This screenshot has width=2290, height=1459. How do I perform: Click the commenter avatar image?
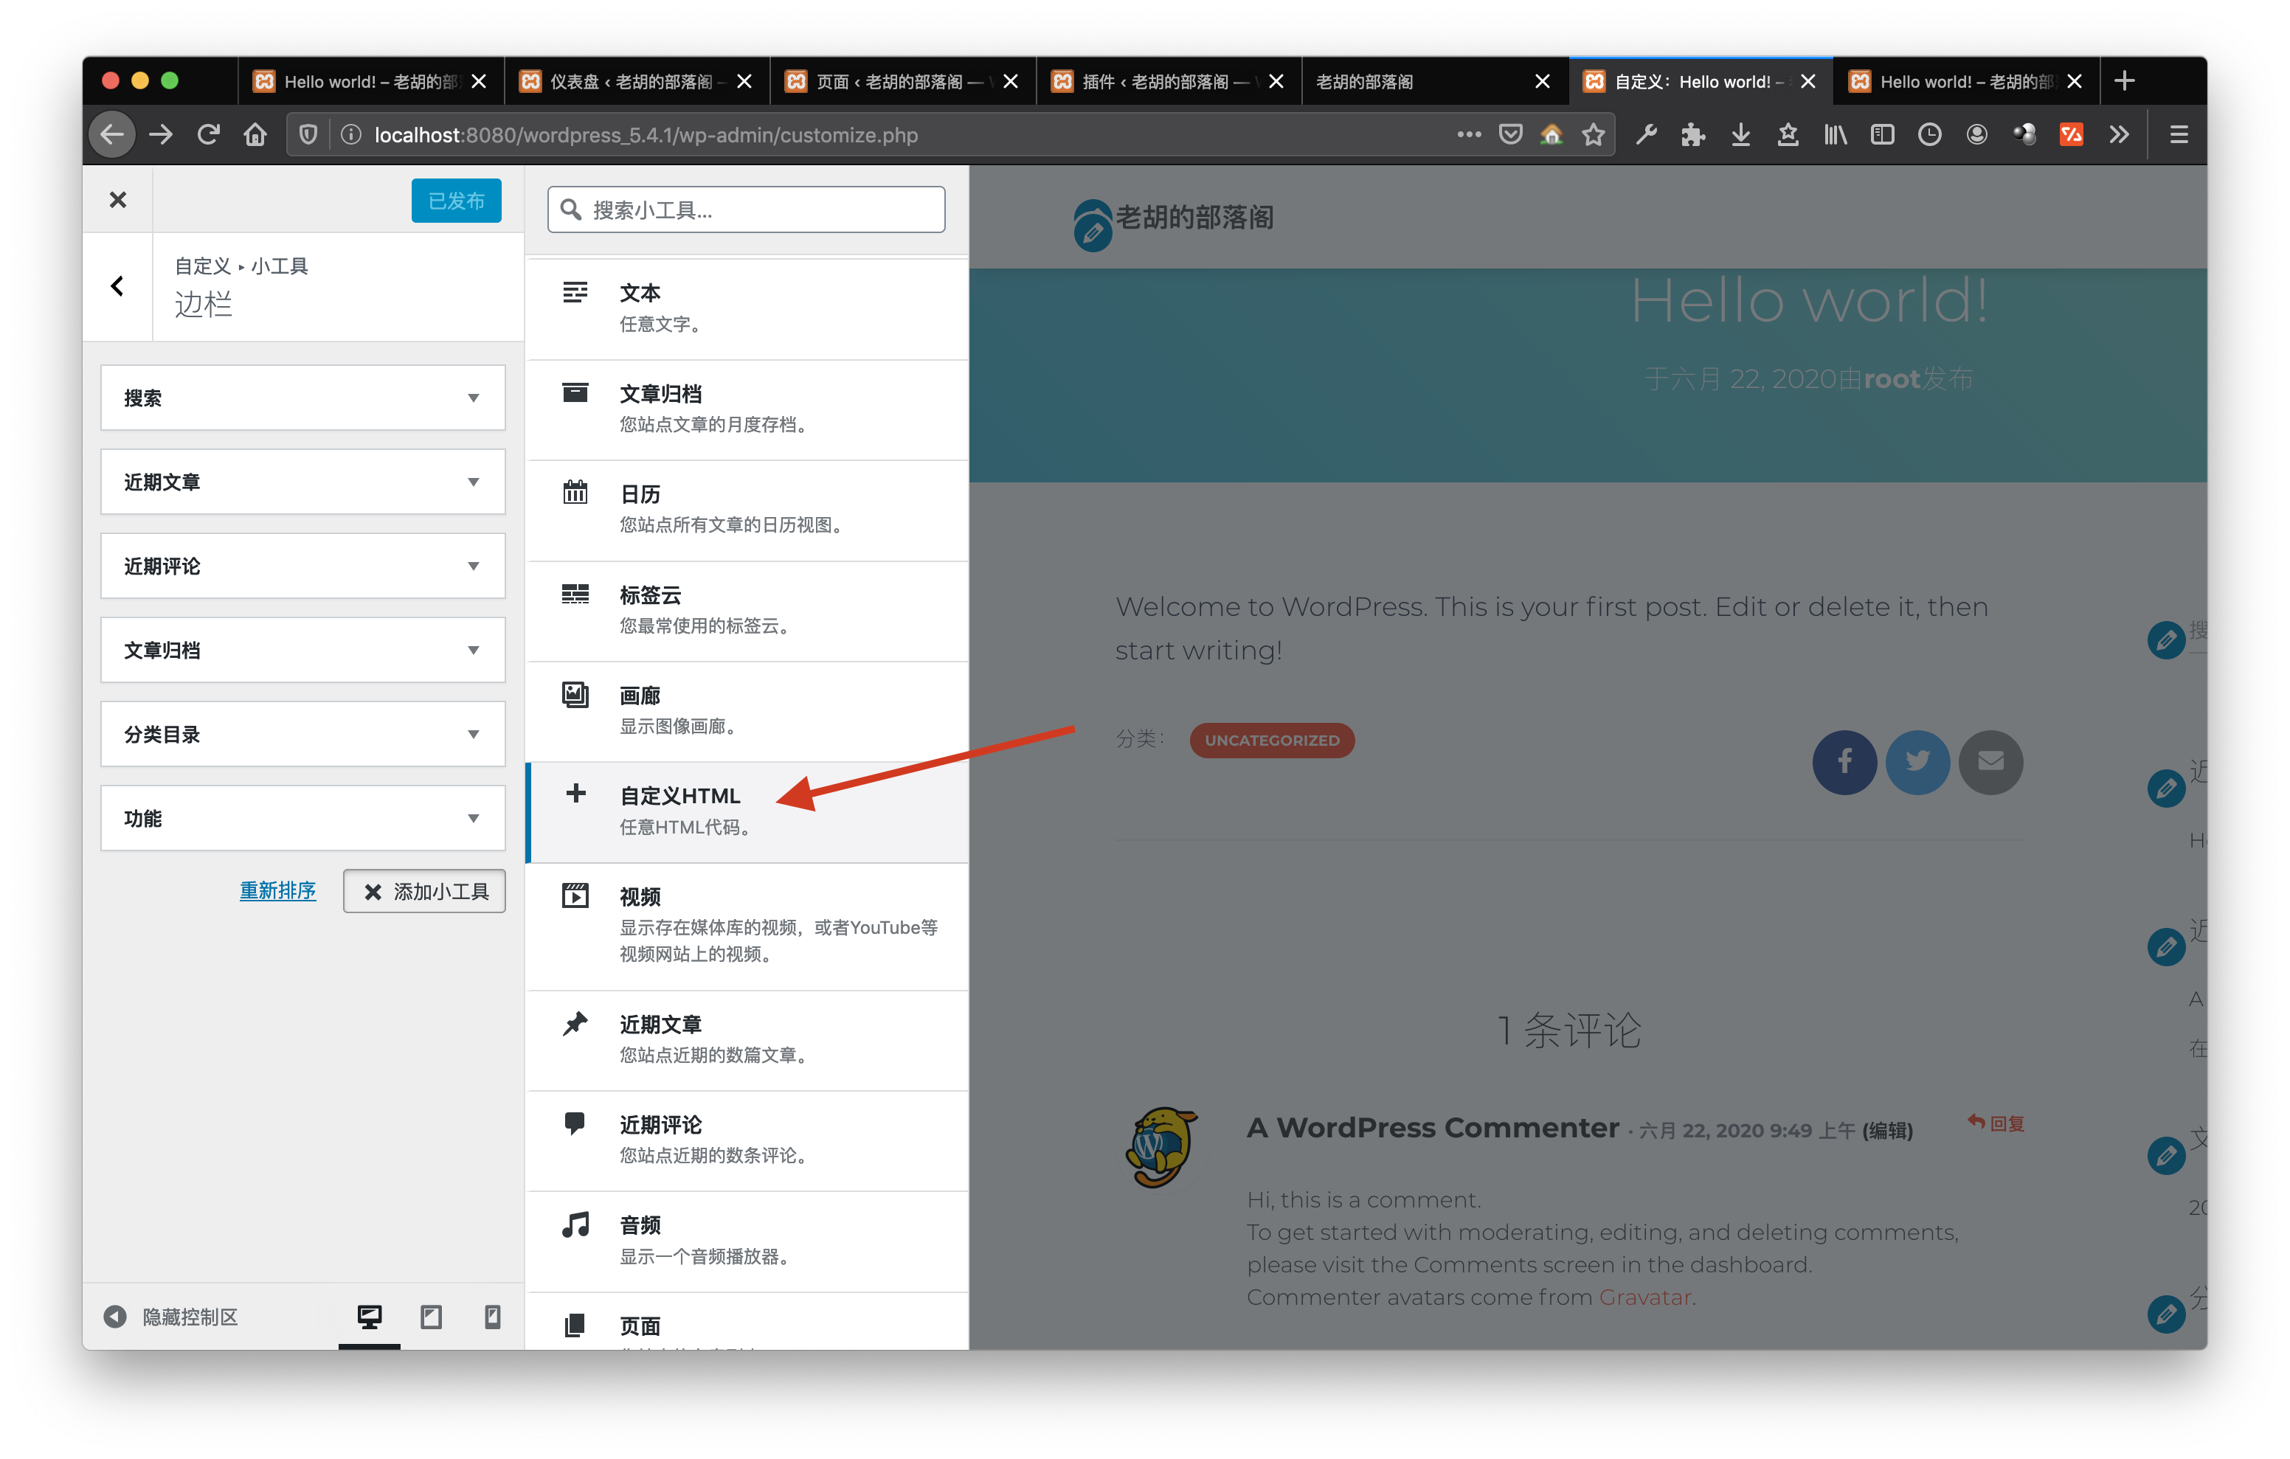coord(1161,1146)
